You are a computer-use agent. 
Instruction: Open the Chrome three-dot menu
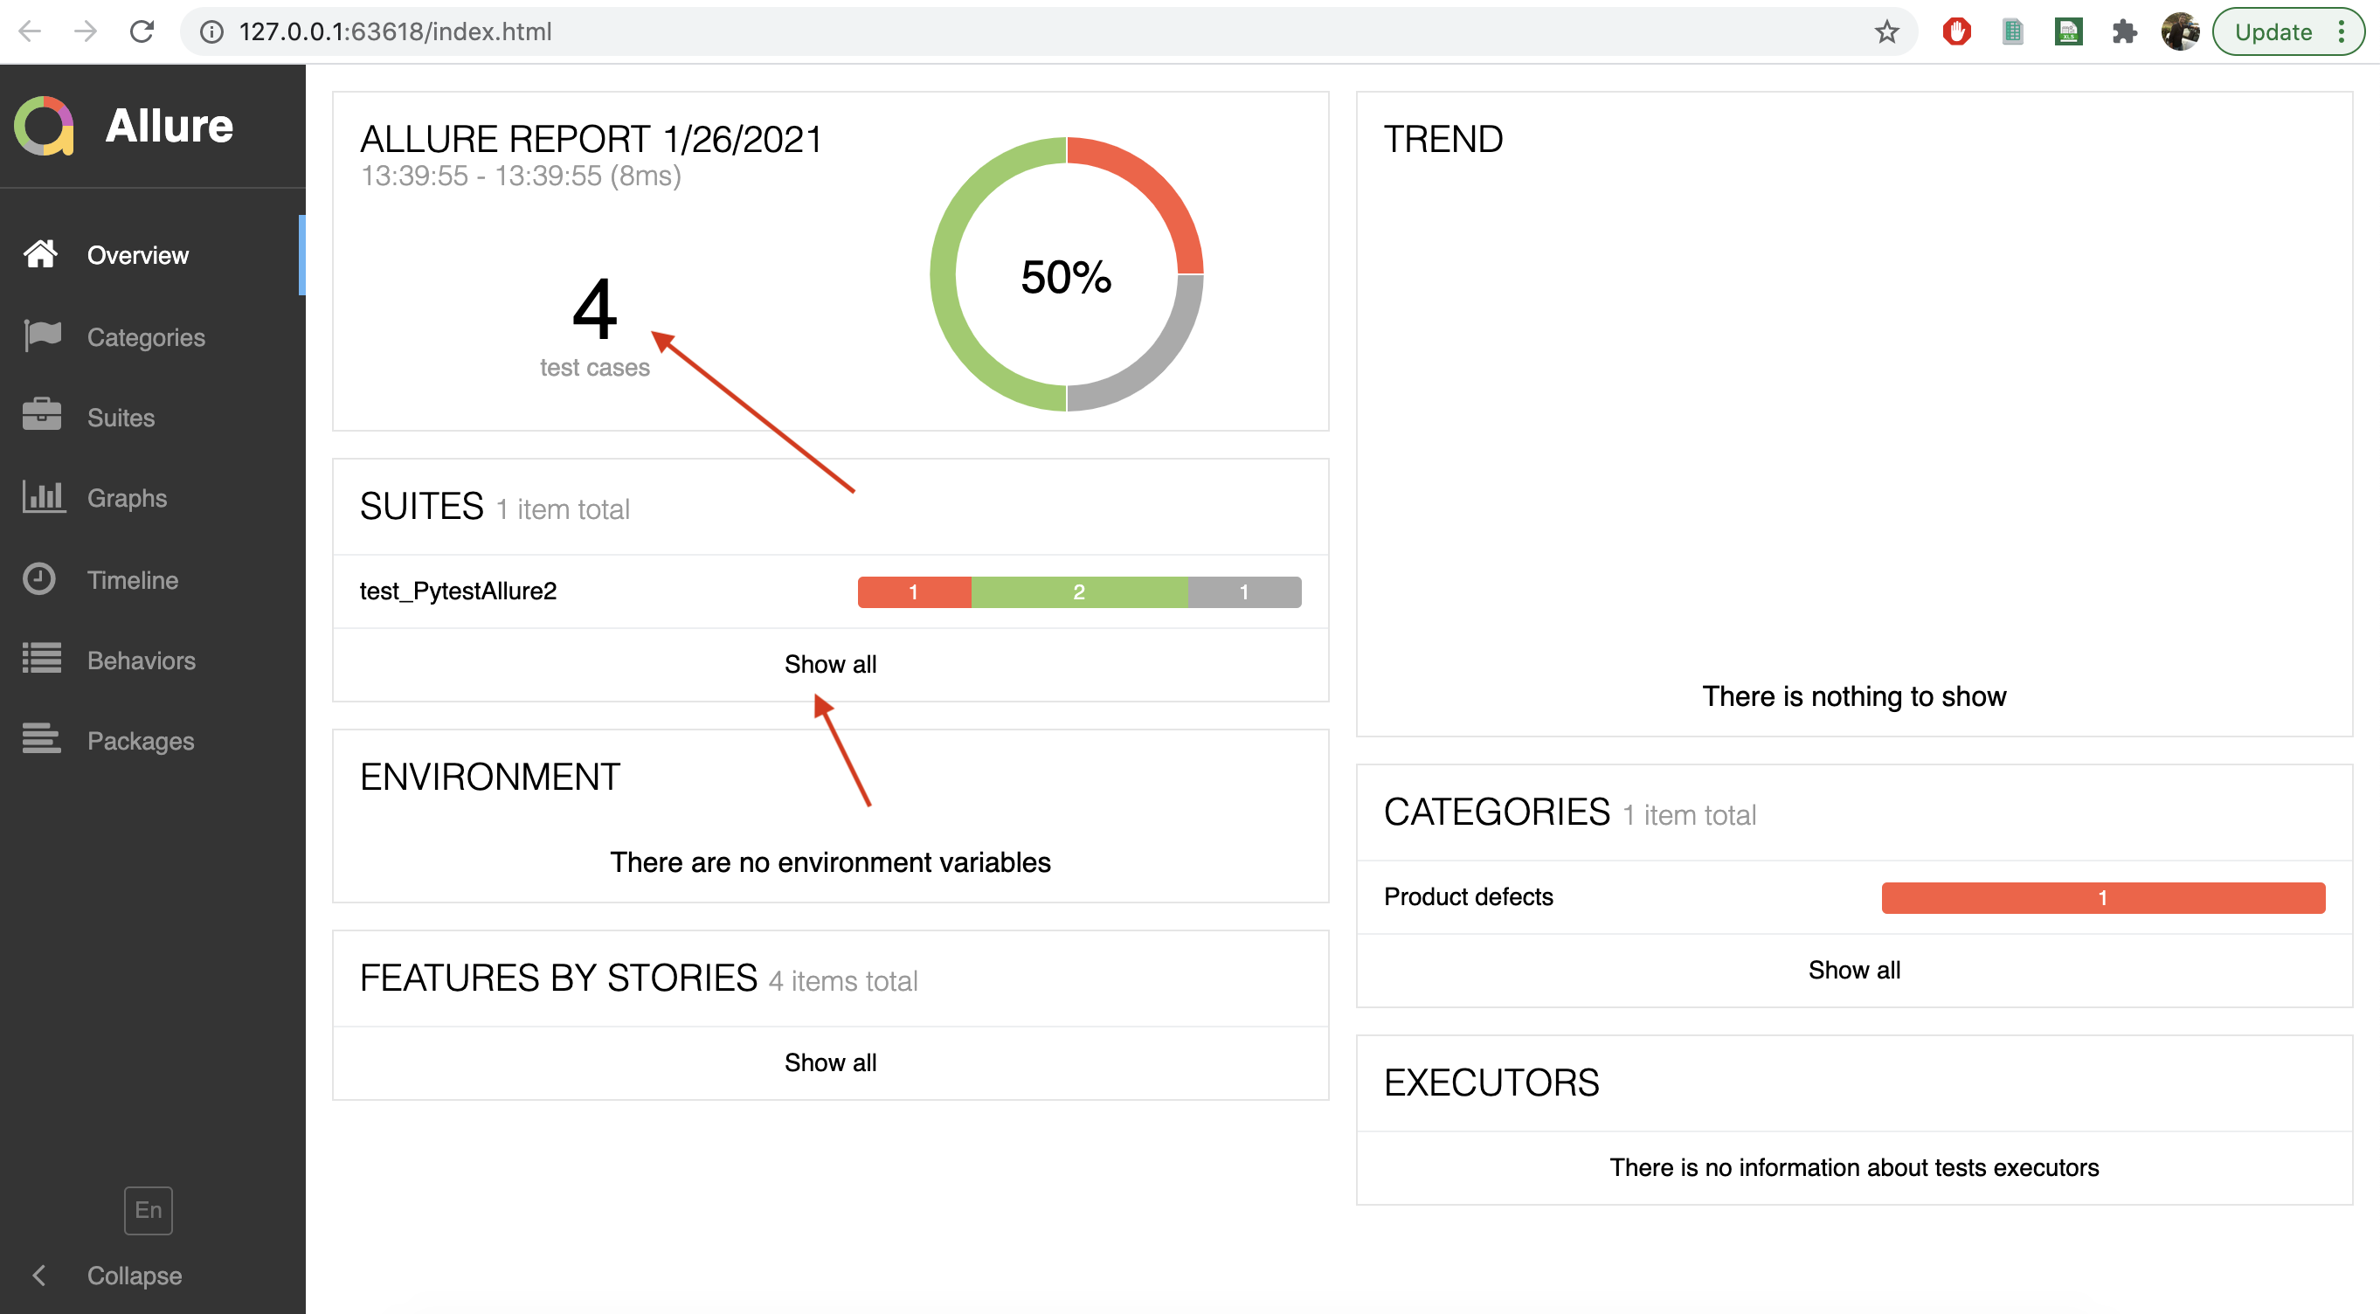tap(2341, 31)
